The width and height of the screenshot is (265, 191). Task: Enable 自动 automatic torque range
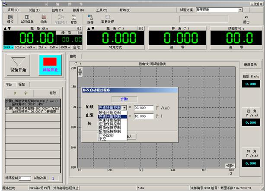(x=77, y=47)
